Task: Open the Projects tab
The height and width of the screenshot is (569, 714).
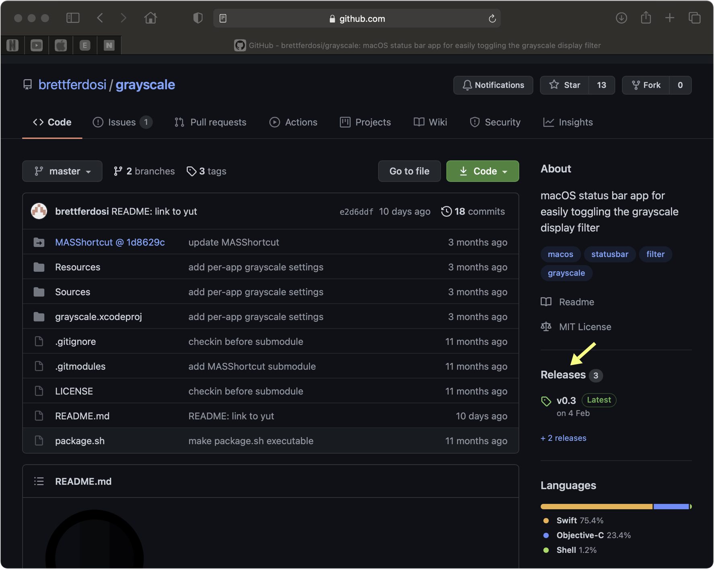Action: tap(365, 122)
